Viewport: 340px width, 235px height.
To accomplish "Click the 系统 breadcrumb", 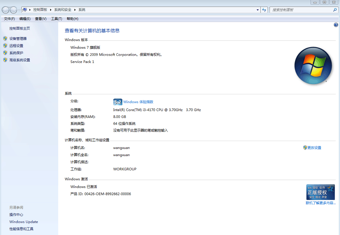I will (82, 10).
